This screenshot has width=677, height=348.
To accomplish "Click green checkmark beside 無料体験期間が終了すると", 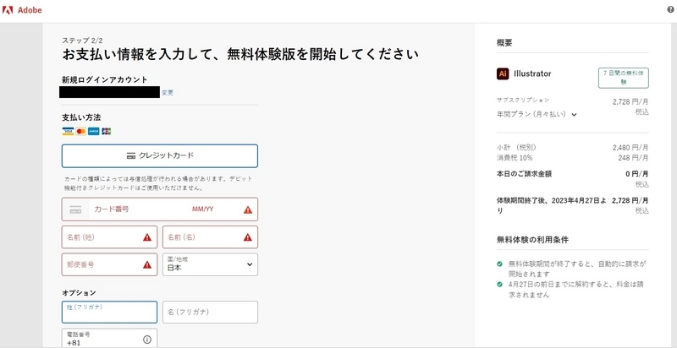I will click(x=499, y=264).
